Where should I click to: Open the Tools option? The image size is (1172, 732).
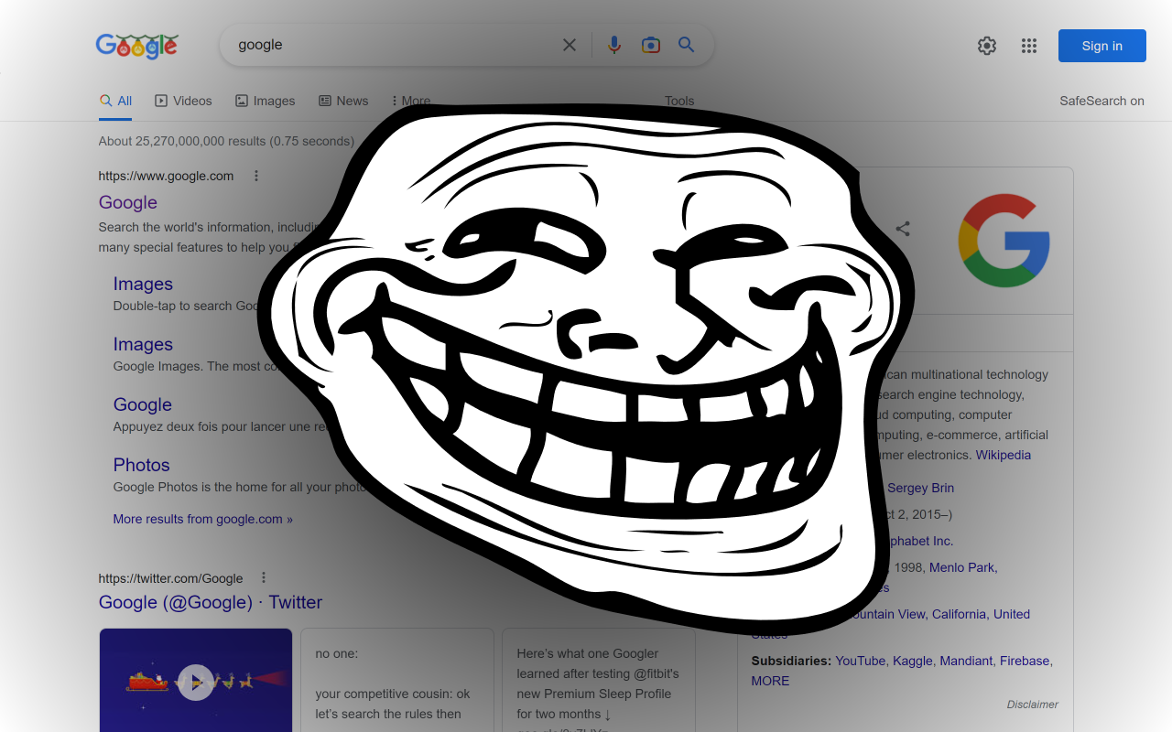[x=679, y=101]
